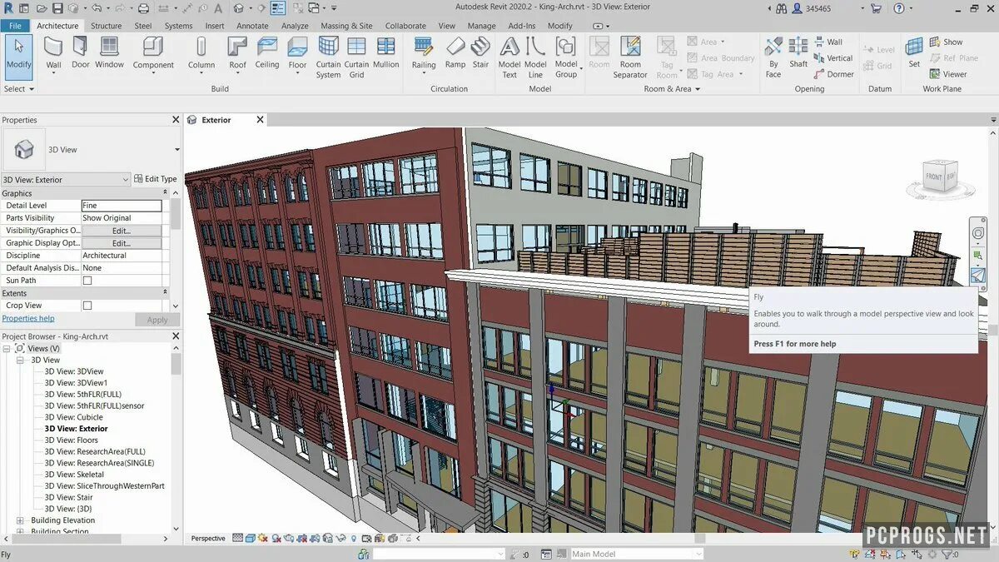Viewport: 999px width, 562px height.
Task: Show the work plane with Show button
Action: (x=946, y=42)
